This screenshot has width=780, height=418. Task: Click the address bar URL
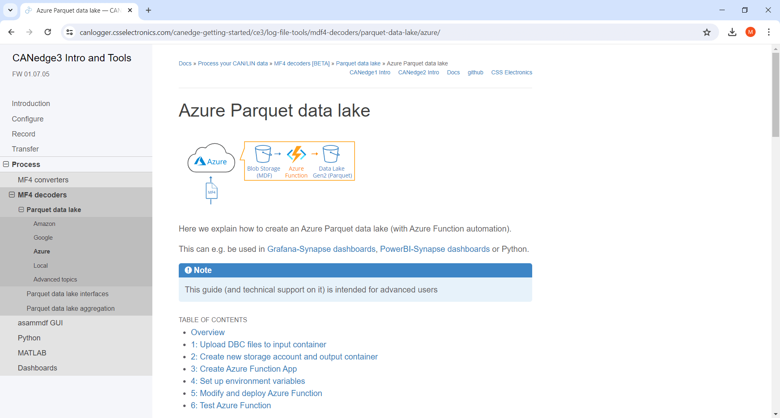(260, 32)
